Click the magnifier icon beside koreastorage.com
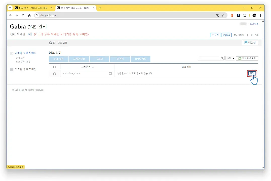The height and width of the screenshot is (181, 271). (110, 73)
